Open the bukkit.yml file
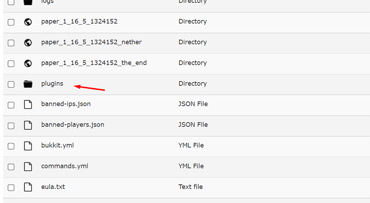 click(x=57, y=145)
